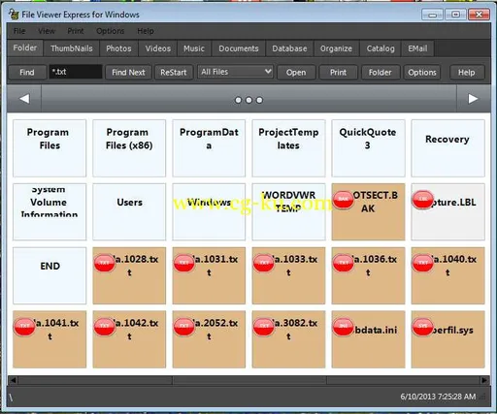Open the Options menu in menu bar
Image resolution: width=497 pixels, height=414 pixels.
(110, 31)
